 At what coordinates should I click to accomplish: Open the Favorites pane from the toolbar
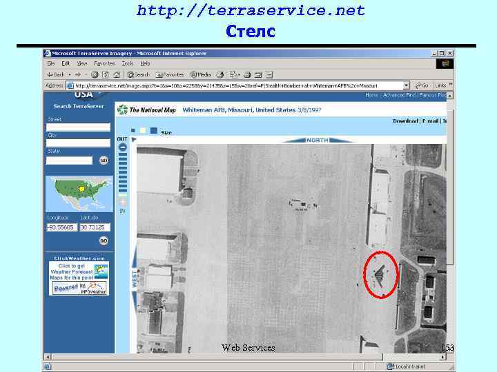[x=170, y=74]
